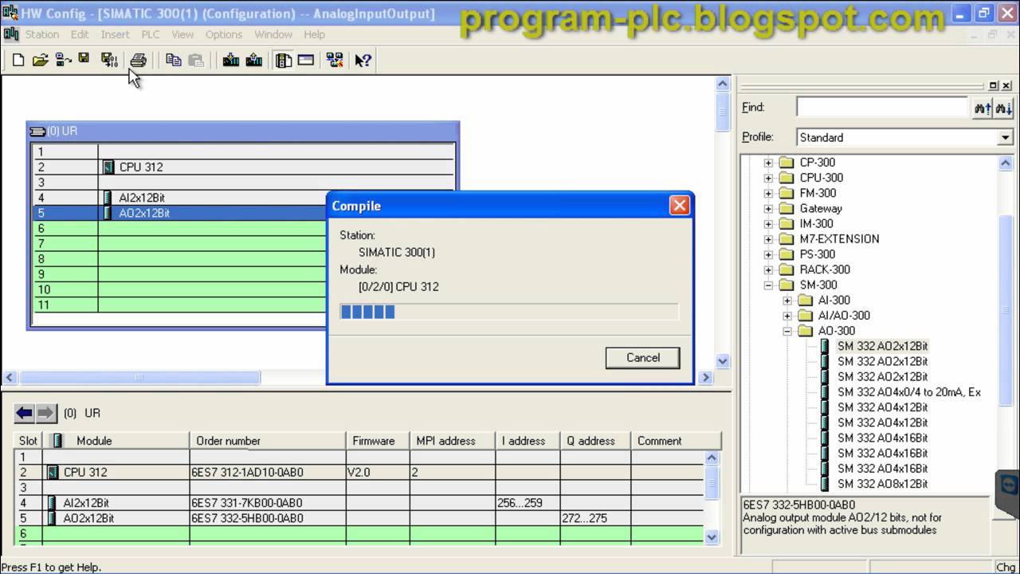Click the Compile progress bar
Image resolution: width=1020 pixels, height=574 pixels.
coord(509,312)
